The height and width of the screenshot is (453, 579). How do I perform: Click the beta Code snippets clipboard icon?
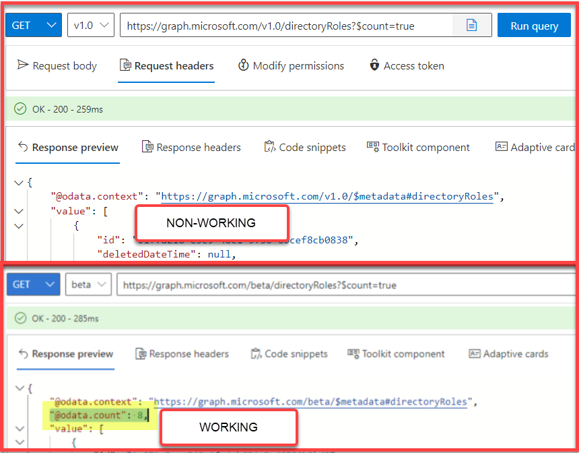[256, 353]
